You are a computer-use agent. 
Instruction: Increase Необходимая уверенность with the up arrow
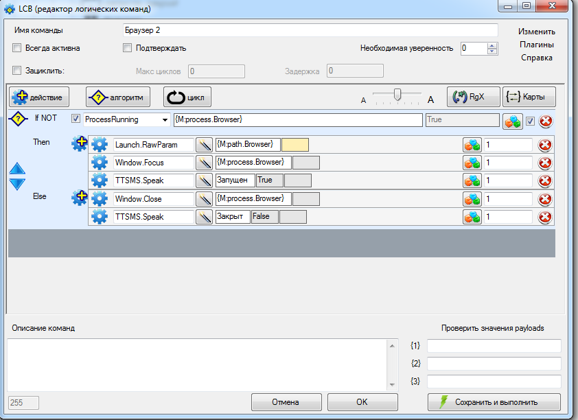pos(492,46)
